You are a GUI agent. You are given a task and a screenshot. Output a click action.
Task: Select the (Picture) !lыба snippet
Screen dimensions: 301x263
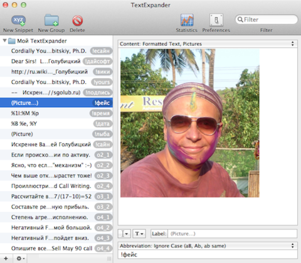coord(56,134)
